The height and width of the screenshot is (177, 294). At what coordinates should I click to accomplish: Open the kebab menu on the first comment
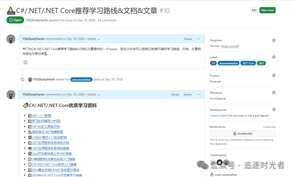click(x=198, y=39)
